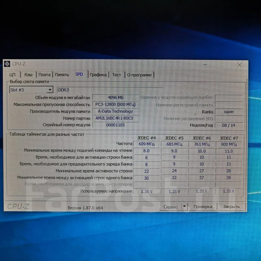
Task: Click the Ranks value один
Action: [x=229, y=112]
